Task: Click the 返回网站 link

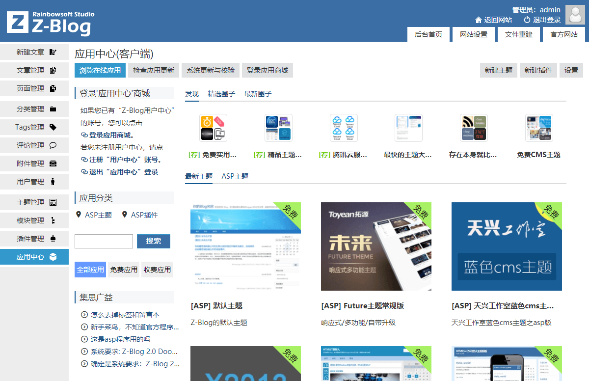Action: tap(498, 20)
